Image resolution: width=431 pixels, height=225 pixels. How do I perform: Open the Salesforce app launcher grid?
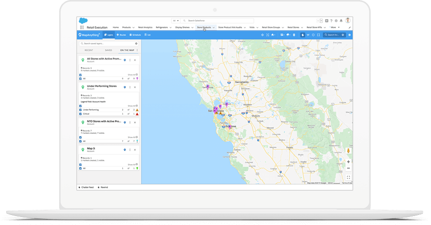coord(81,27)
